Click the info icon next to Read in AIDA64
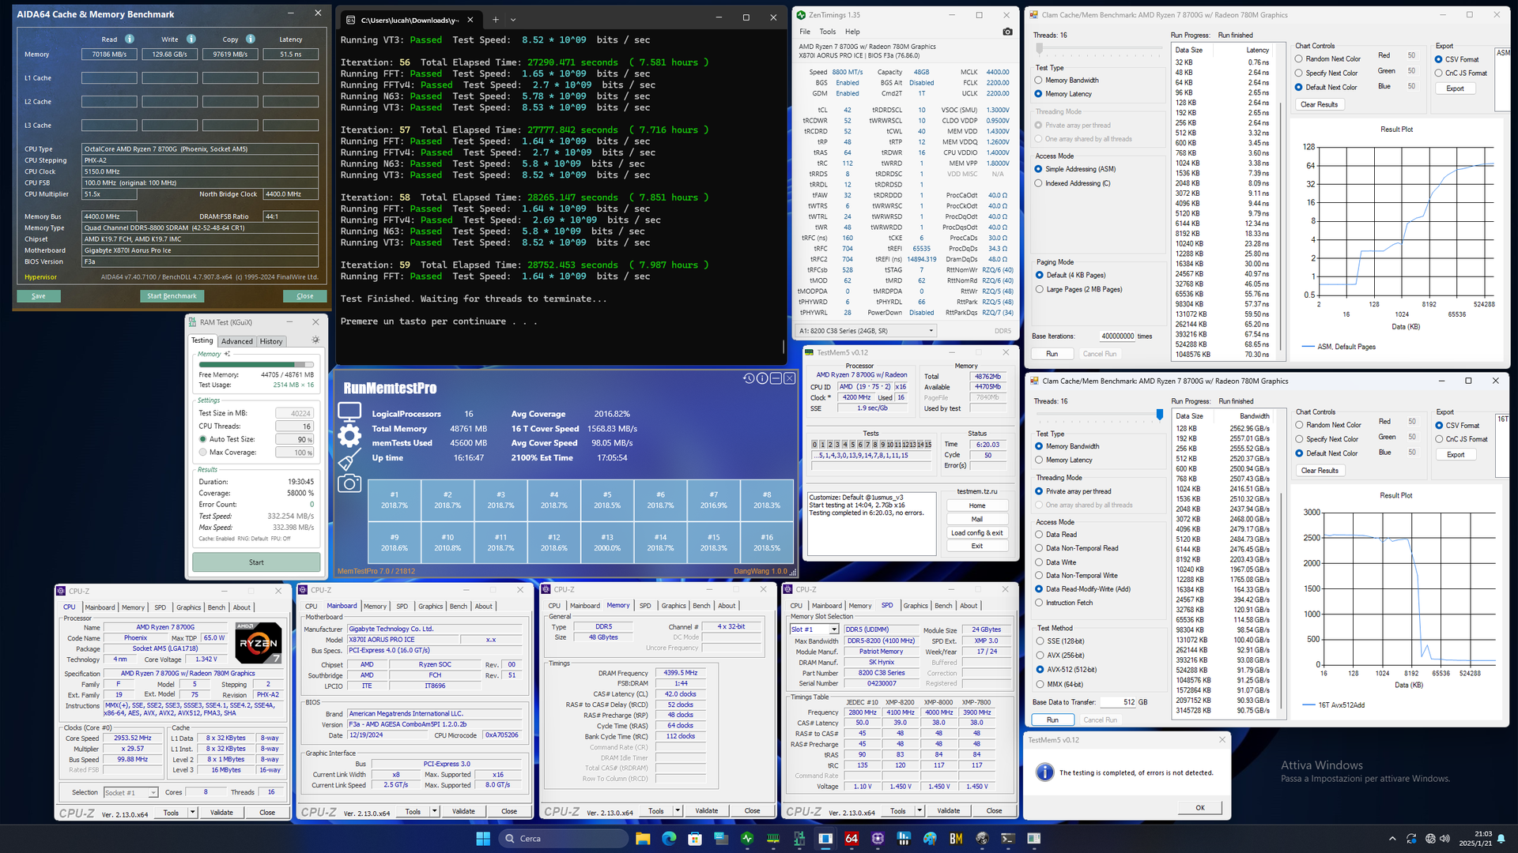Viewport: 1518px width, 853px height. tap(130, 39)
